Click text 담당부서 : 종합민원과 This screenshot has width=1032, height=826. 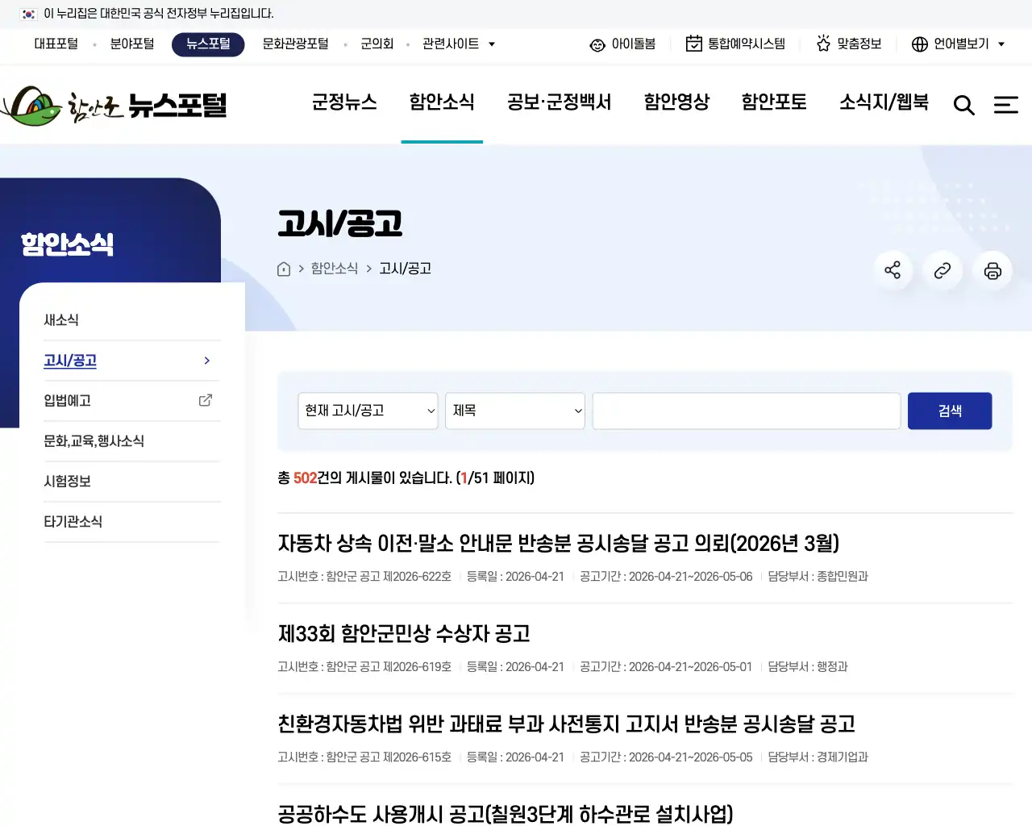(x=818, y=577)
